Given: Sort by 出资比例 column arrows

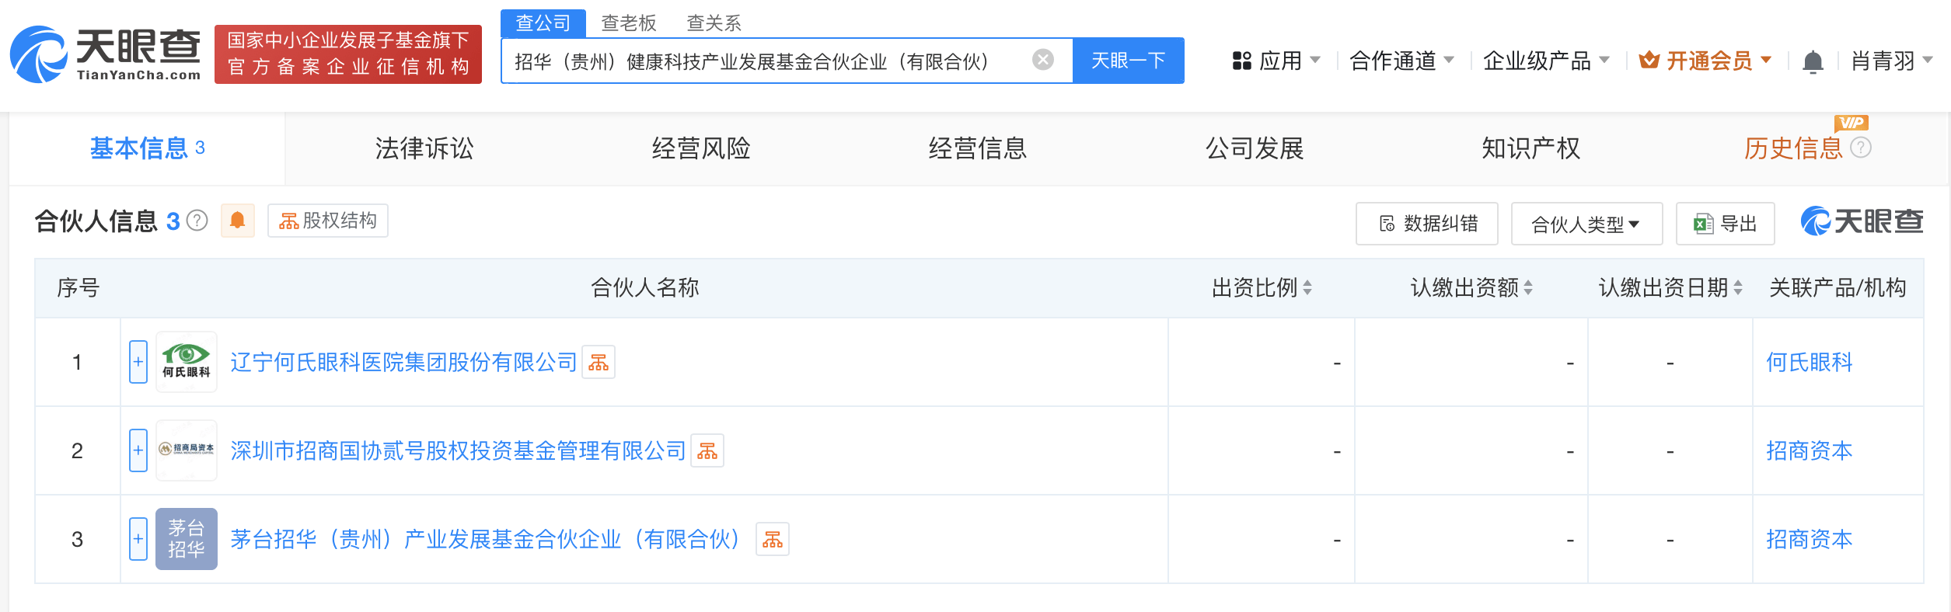Looking at the screenshot, I should coord(1307,288).
